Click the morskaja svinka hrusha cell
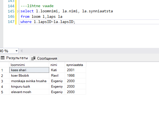This screenshot has height=121, width=159. point(29,81)
